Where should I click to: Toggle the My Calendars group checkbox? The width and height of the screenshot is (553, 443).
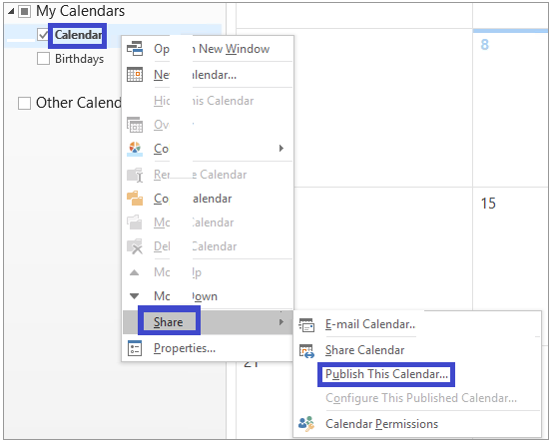[24, 12]
